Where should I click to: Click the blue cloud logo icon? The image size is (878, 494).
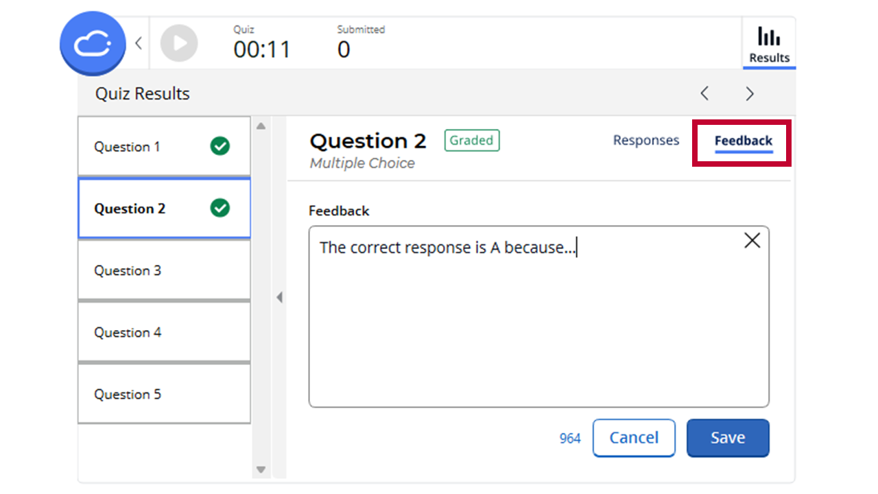pos(93,43)
